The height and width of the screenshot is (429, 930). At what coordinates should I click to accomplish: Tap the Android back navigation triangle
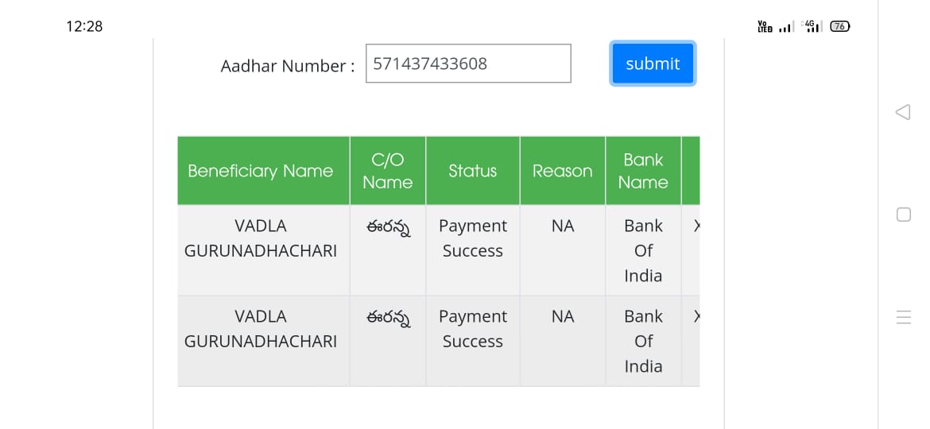tap(903, 112)
